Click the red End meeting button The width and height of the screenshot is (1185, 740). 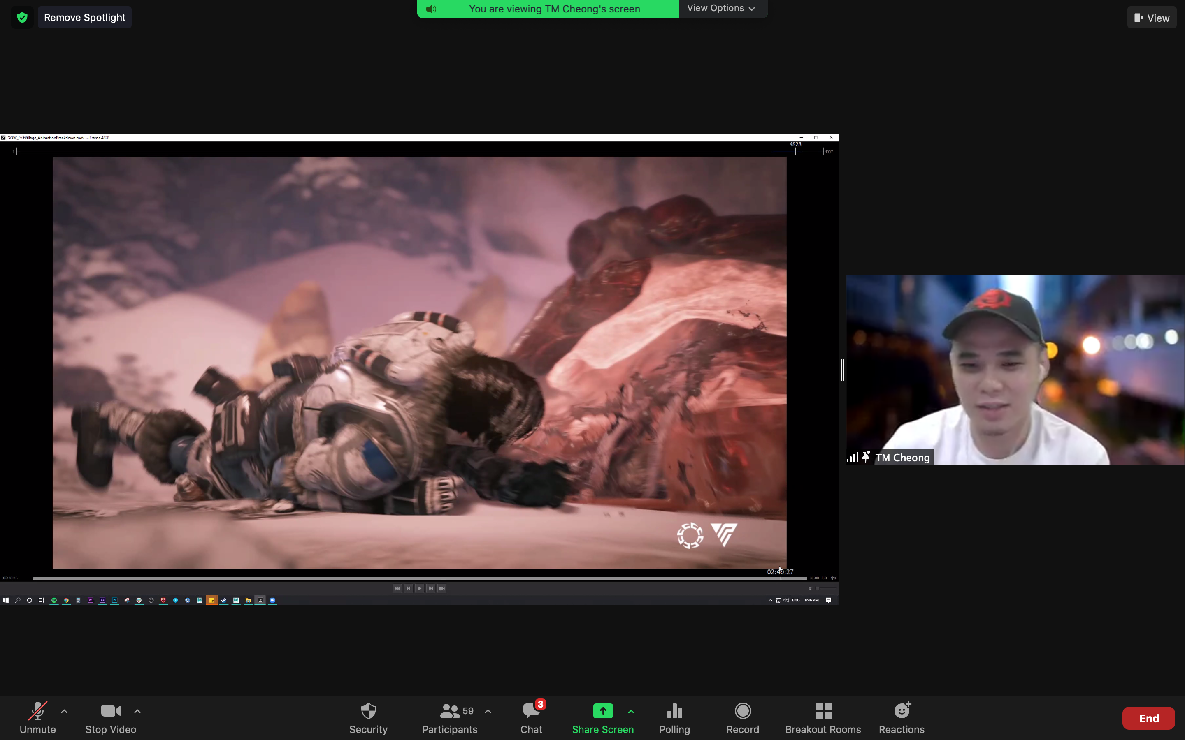pos(1149,718)
